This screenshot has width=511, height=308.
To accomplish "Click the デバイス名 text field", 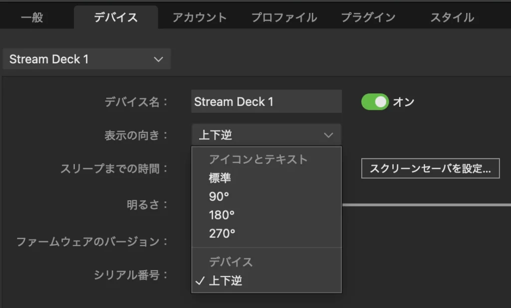I will coord(266,101).
